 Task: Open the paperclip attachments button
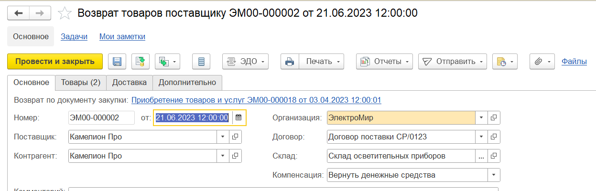[x=542, y=61]
